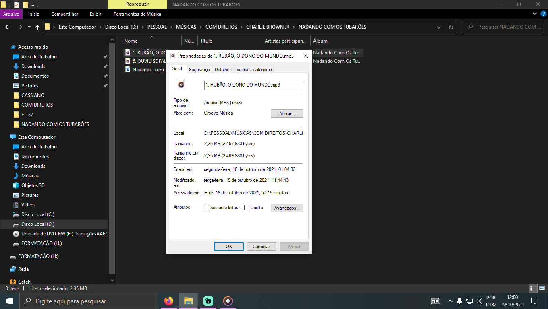Switch to details view icon in status bar
The image size is (548, 309).
(533, 288)
